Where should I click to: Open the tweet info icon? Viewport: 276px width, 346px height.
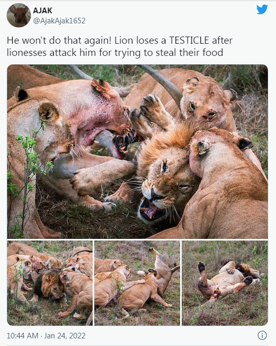coord(262,335)
